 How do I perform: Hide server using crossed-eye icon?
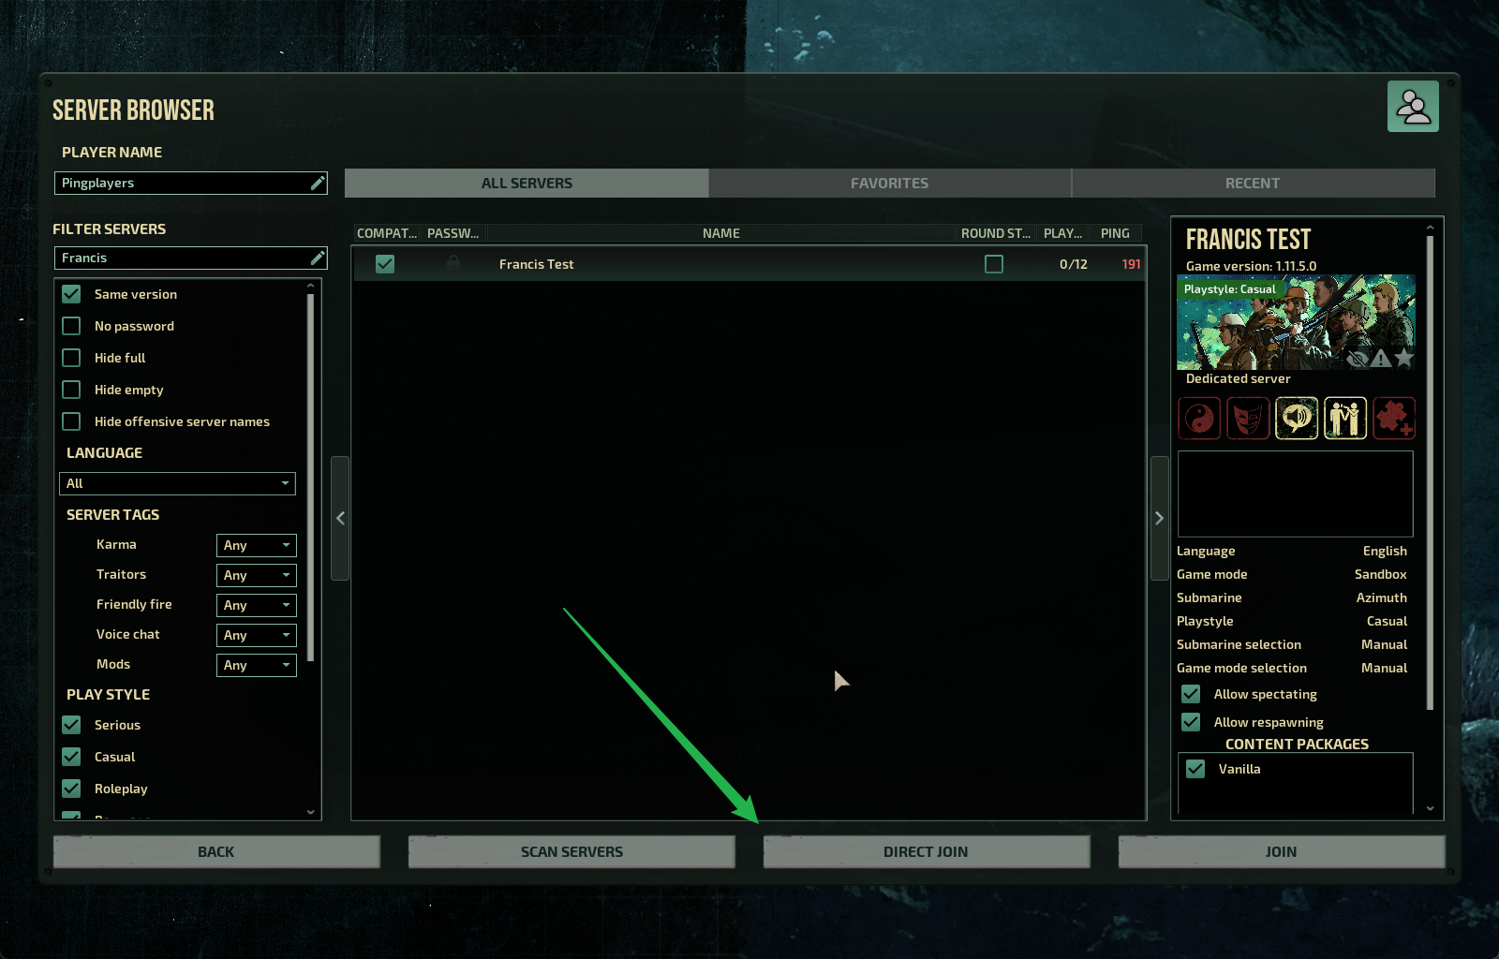(x=1358, y=359)
